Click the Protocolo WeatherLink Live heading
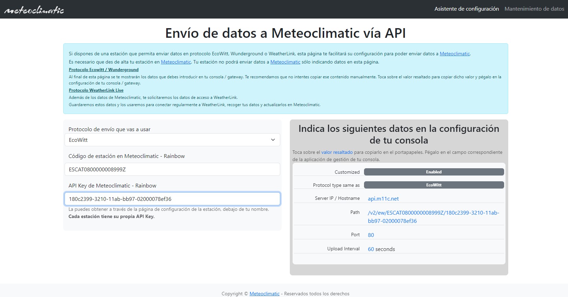This screenshot has width=568, height=297. [96, 90]
